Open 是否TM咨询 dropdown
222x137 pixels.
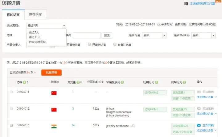click(x=203, y=35)
